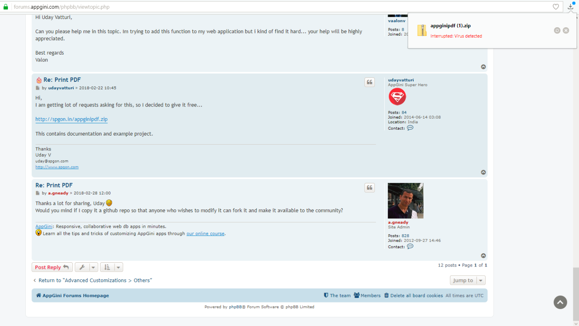
Task: View vaalonv's 8 posts
Action: tap(403, 30)
